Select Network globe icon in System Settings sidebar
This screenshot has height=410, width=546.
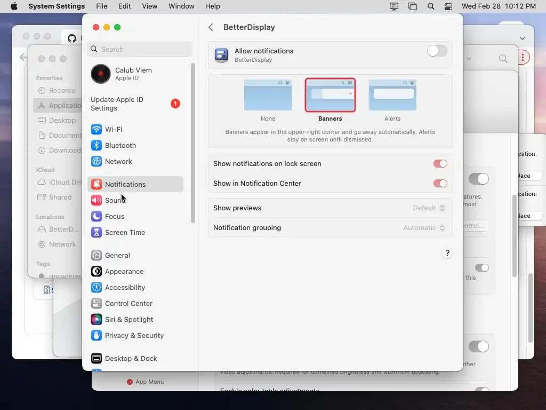pyautogui.click(x=97, y=161)
